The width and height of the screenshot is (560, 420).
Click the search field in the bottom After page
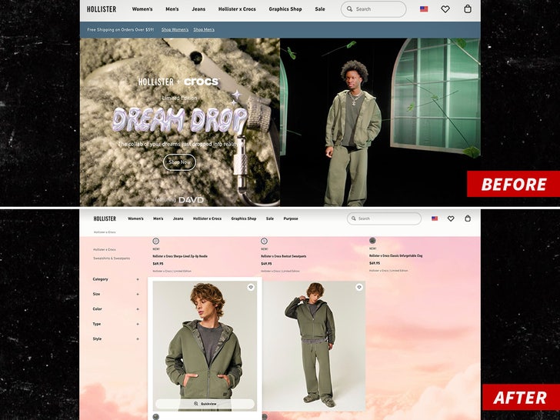pos(385,218)
